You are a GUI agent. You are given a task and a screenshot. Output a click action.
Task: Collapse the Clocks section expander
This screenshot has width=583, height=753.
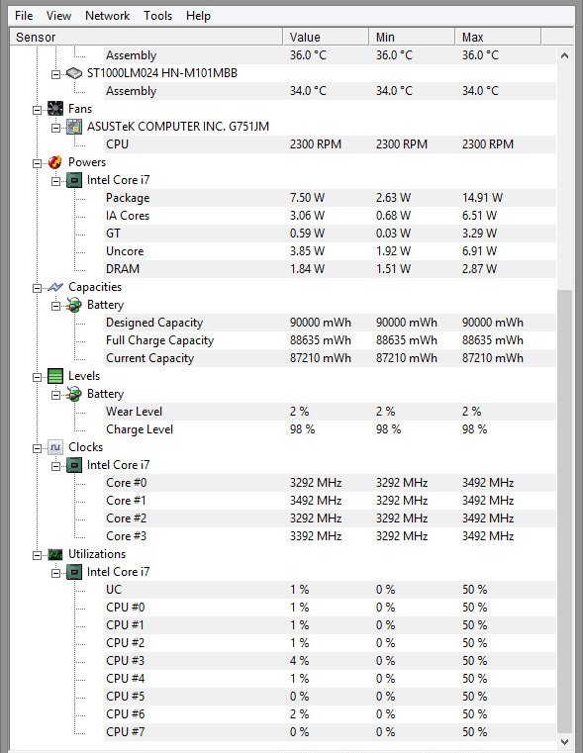coord(37,448)
